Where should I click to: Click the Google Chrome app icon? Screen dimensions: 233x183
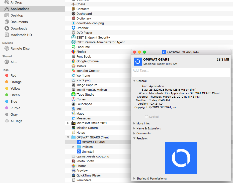coord(73,61)
